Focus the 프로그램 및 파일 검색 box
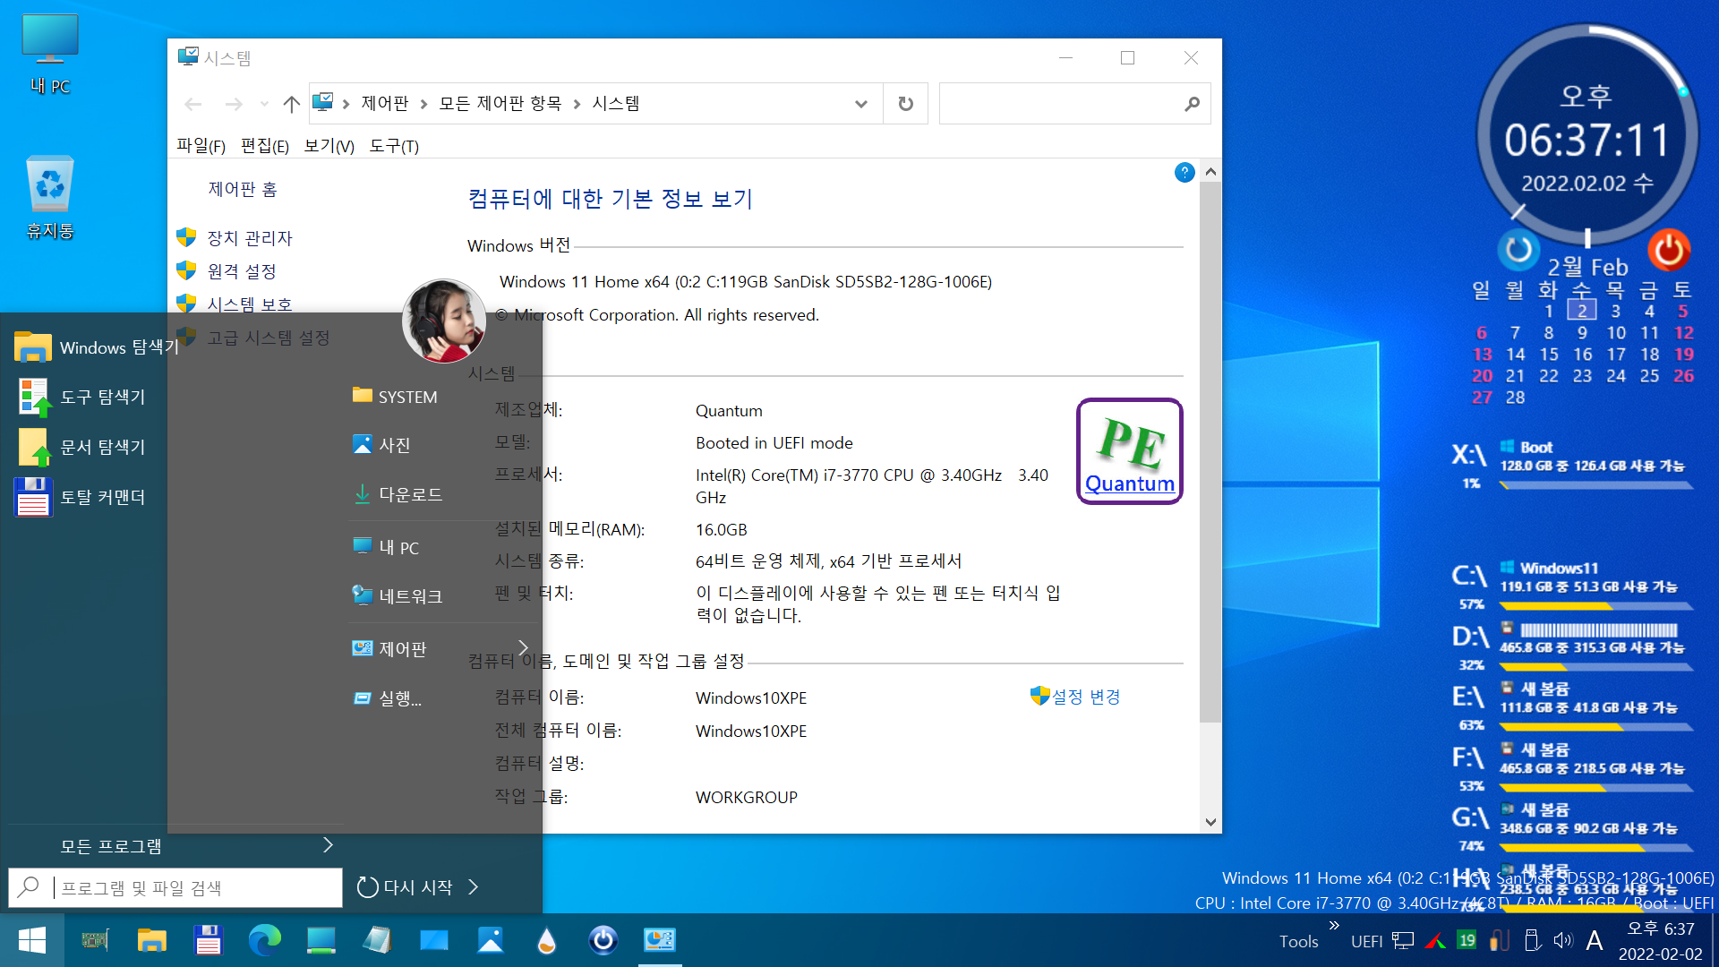Image resolution: width=1719 pixels, height=967 pixels. click(x=175, y=887)
